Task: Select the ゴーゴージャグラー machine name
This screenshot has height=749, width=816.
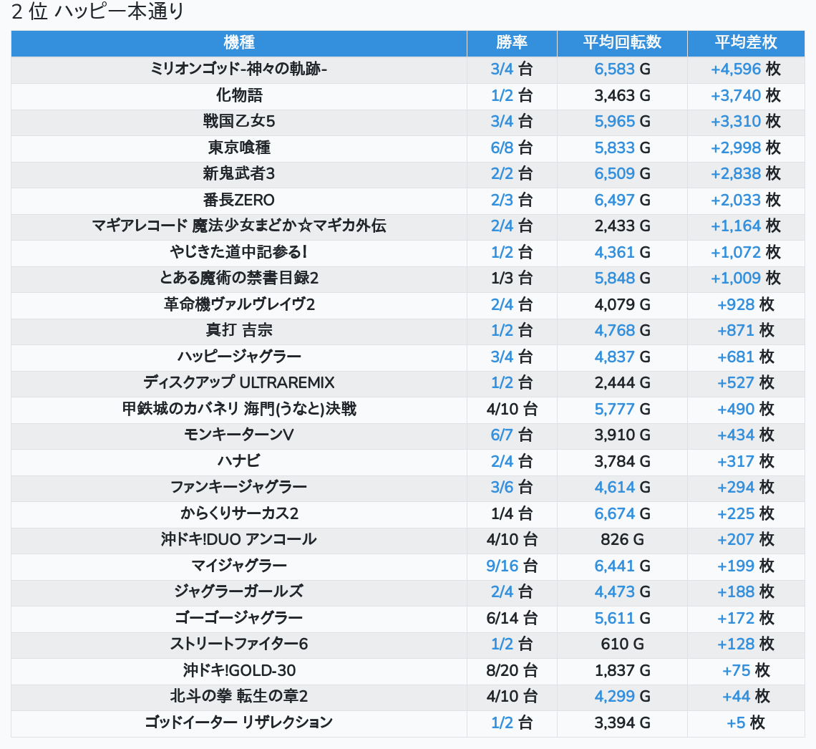Action: point(239,619)
